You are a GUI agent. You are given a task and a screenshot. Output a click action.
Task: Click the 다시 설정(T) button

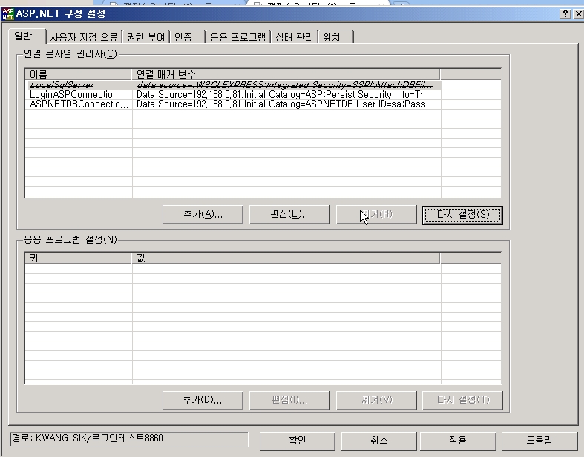point(462,400)
